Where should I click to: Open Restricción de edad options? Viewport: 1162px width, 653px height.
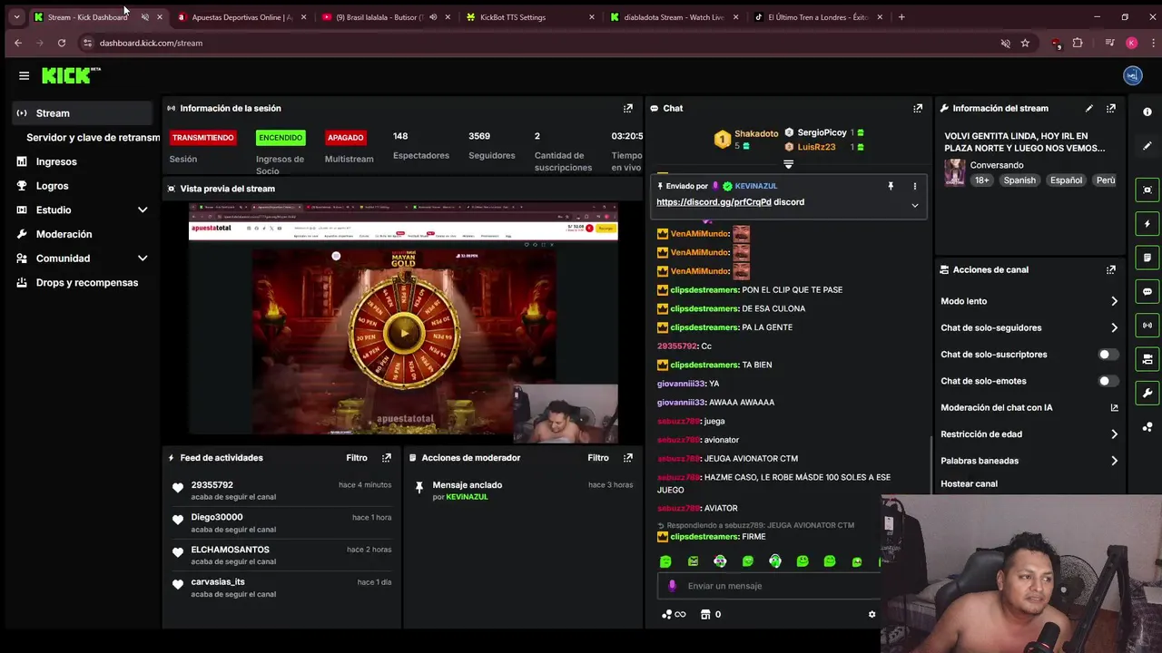click(x=1029, y=434)
